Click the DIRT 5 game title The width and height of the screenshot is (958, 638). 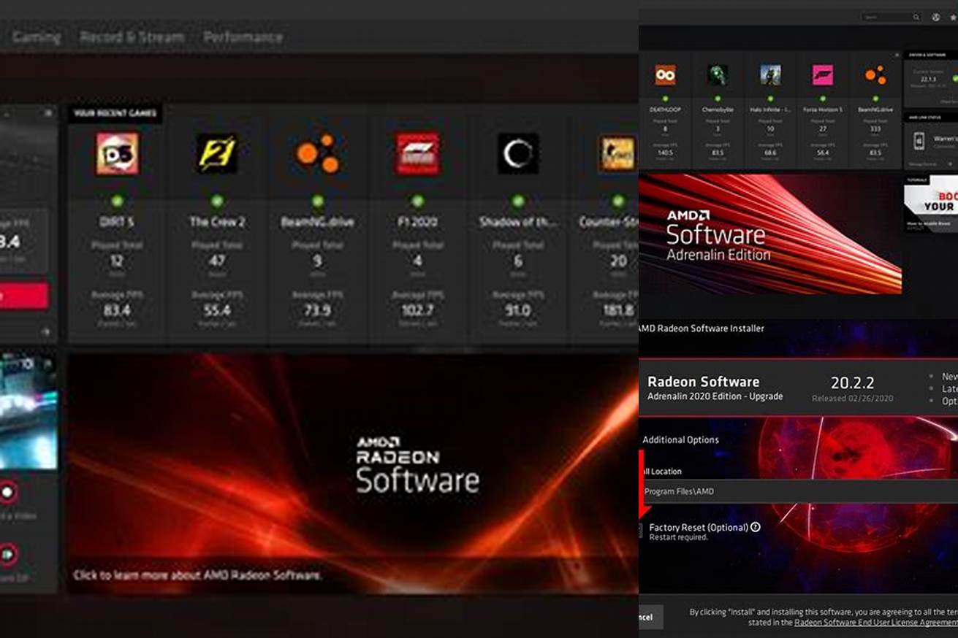pyautogui.click(x=117, y=221)
